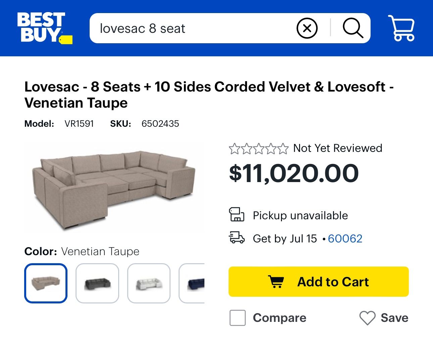
Task: Click Add to Cart
Action: [x=318, y=282]
